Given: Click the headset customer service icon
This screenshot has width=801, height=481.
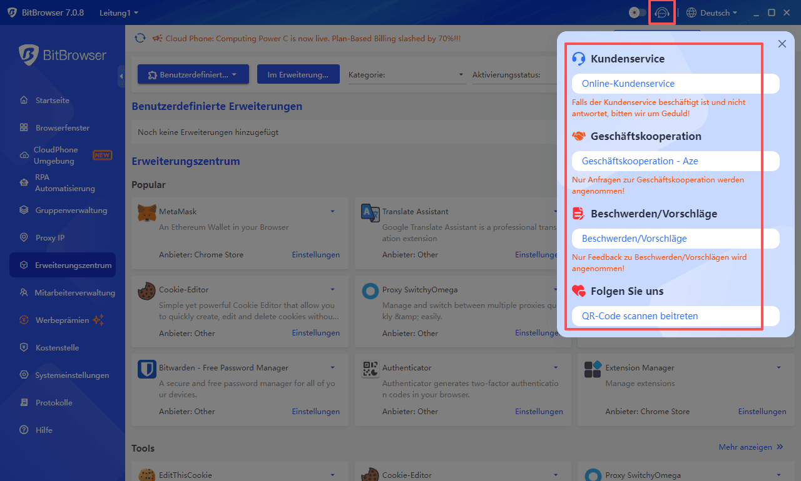Looking at the screenshot, I should coord(662,12).
